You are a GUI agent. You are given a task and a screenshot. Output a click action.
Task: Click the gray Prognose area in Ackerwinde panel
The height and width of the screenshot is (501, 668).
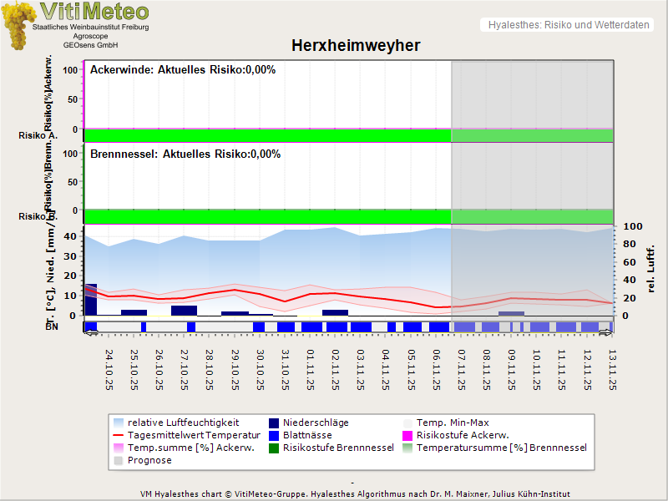point(532,96)
